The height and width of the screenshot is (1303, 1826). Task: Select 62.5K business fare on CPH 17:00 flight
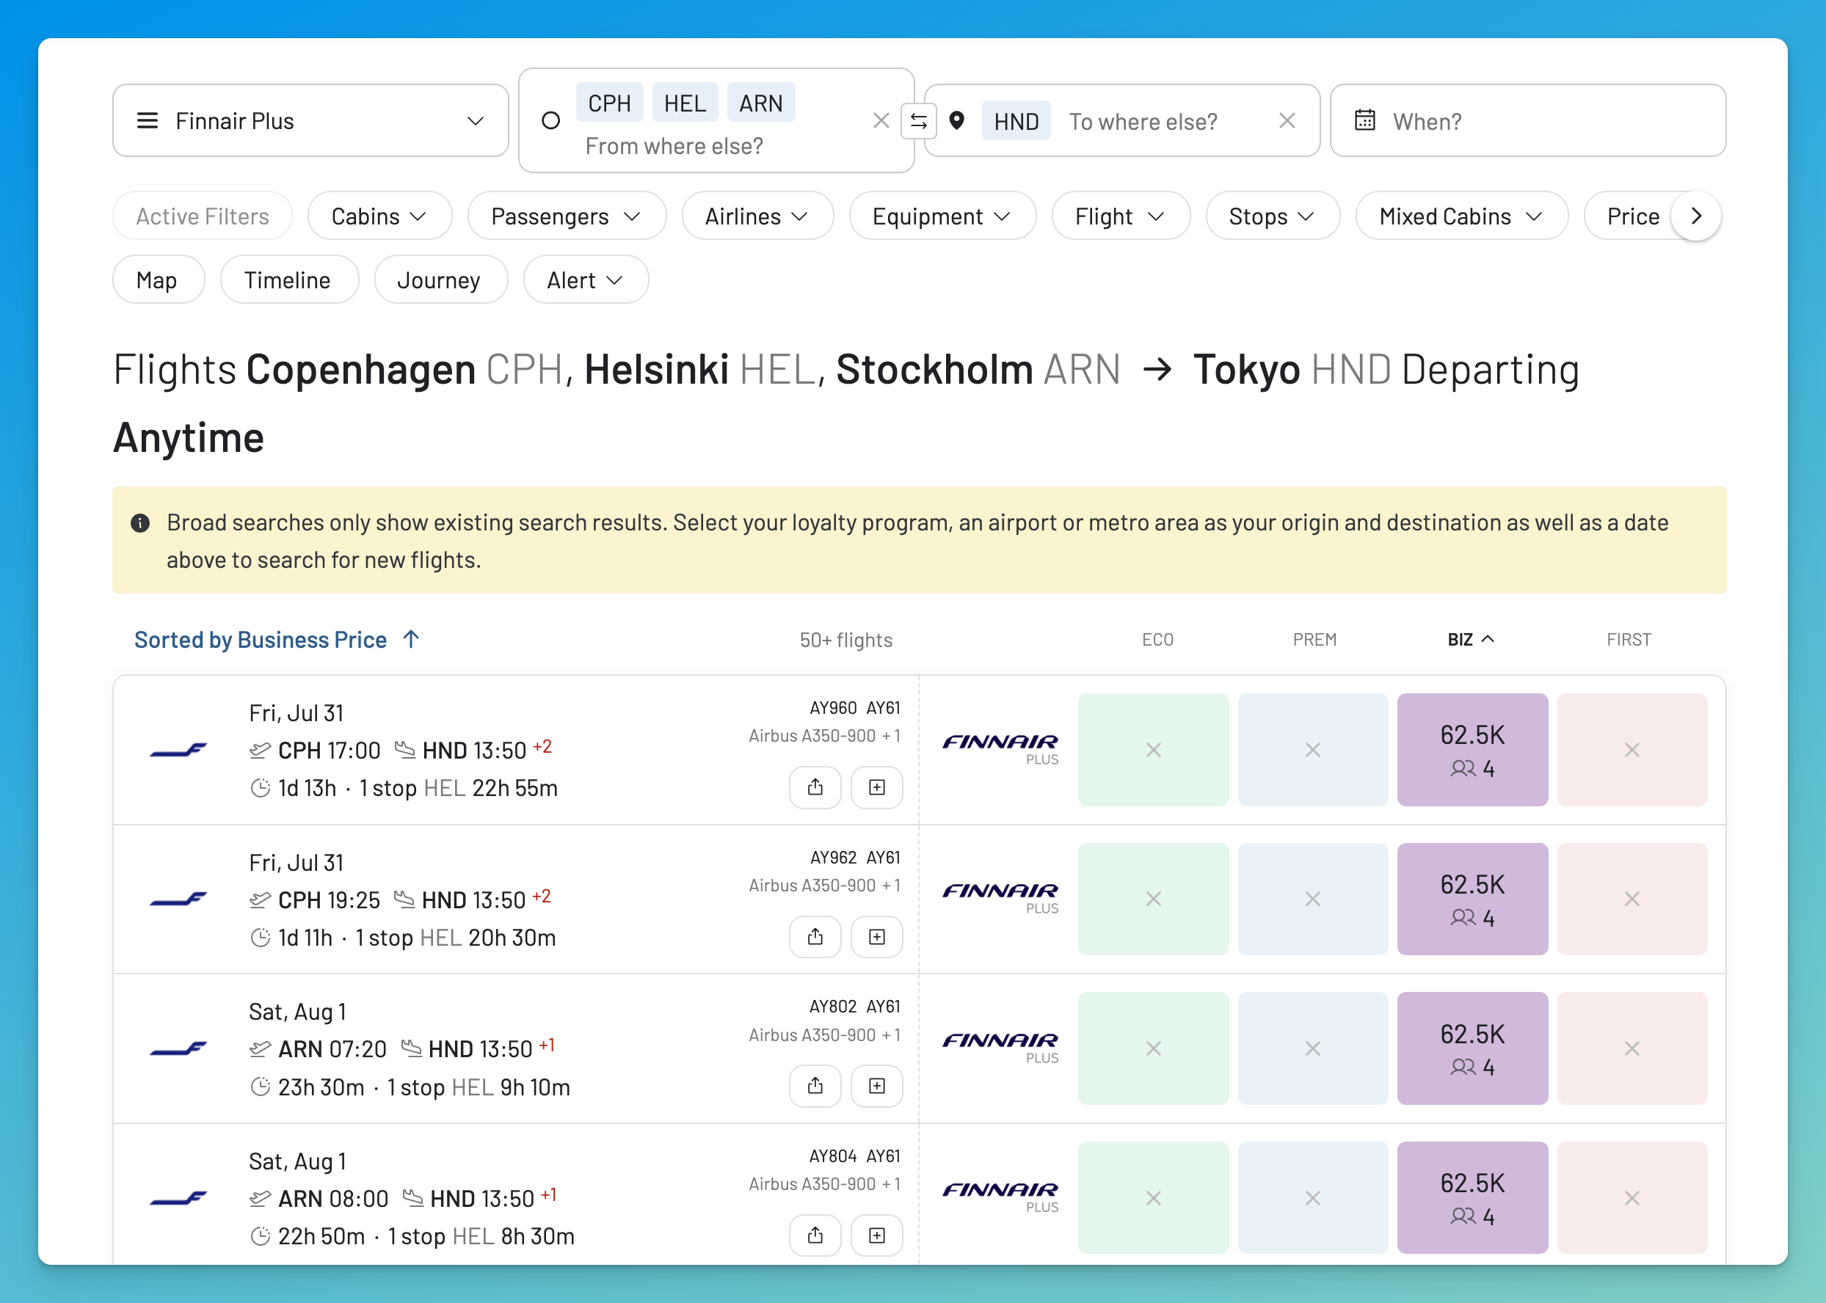click(1472, 749)
